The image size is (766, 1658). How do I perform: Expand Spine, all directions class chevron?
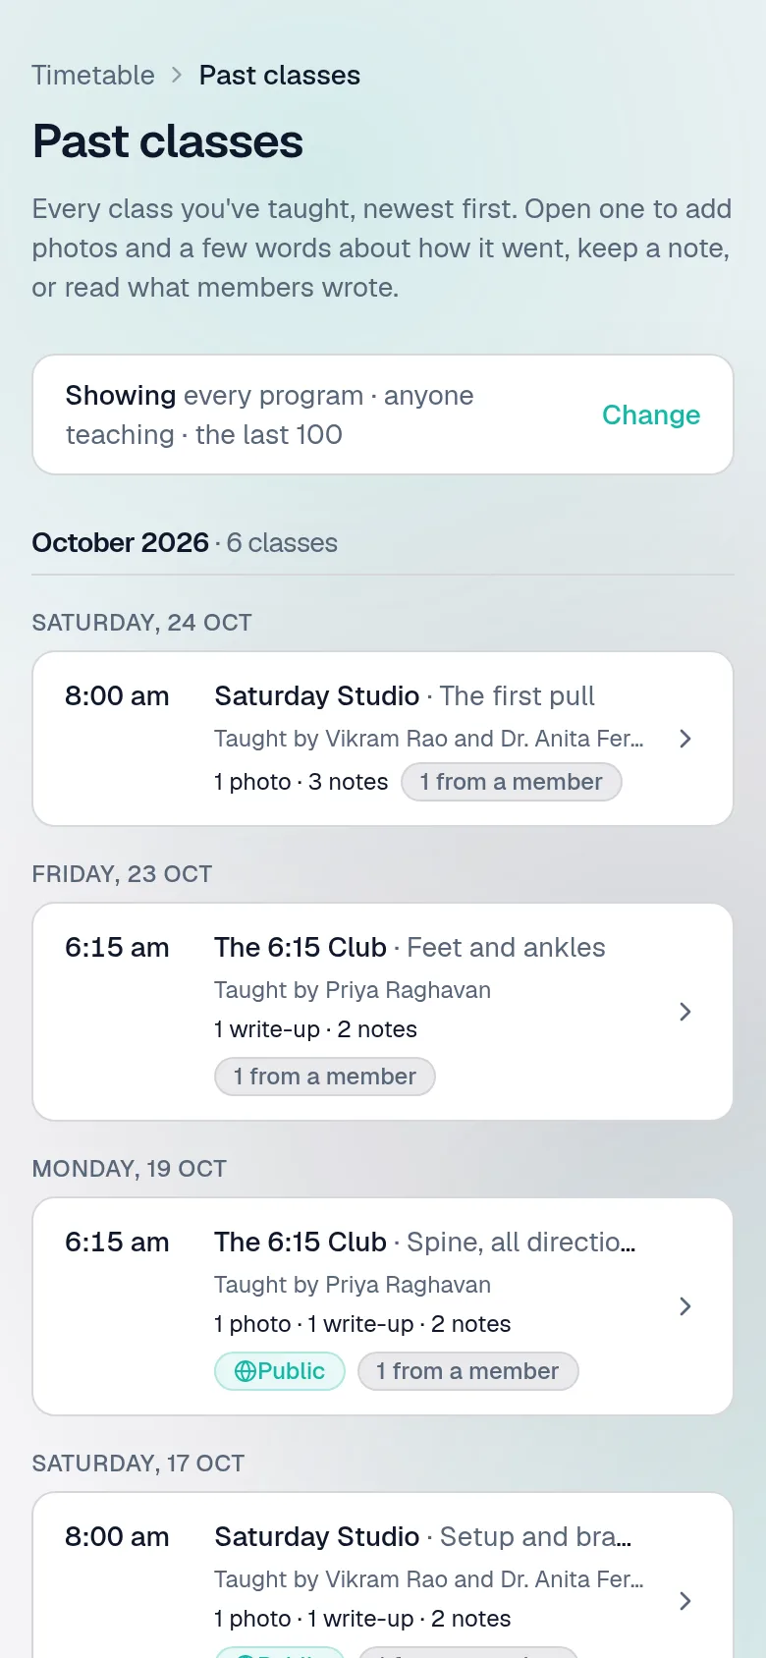click(685, 1306)
